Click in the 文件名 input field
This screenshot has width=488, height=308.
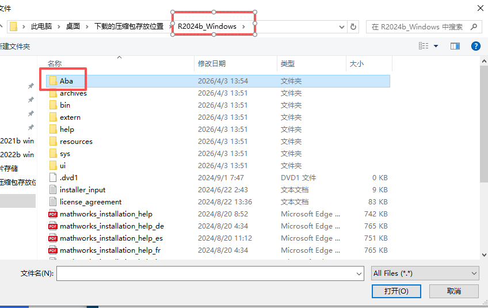pos(206,273)
